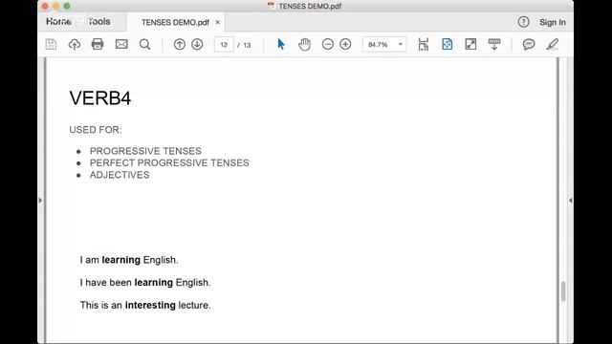Screen dimensions: 612x344
Task: Upload the file to cloud storage
Action: [x=75, y=45]
